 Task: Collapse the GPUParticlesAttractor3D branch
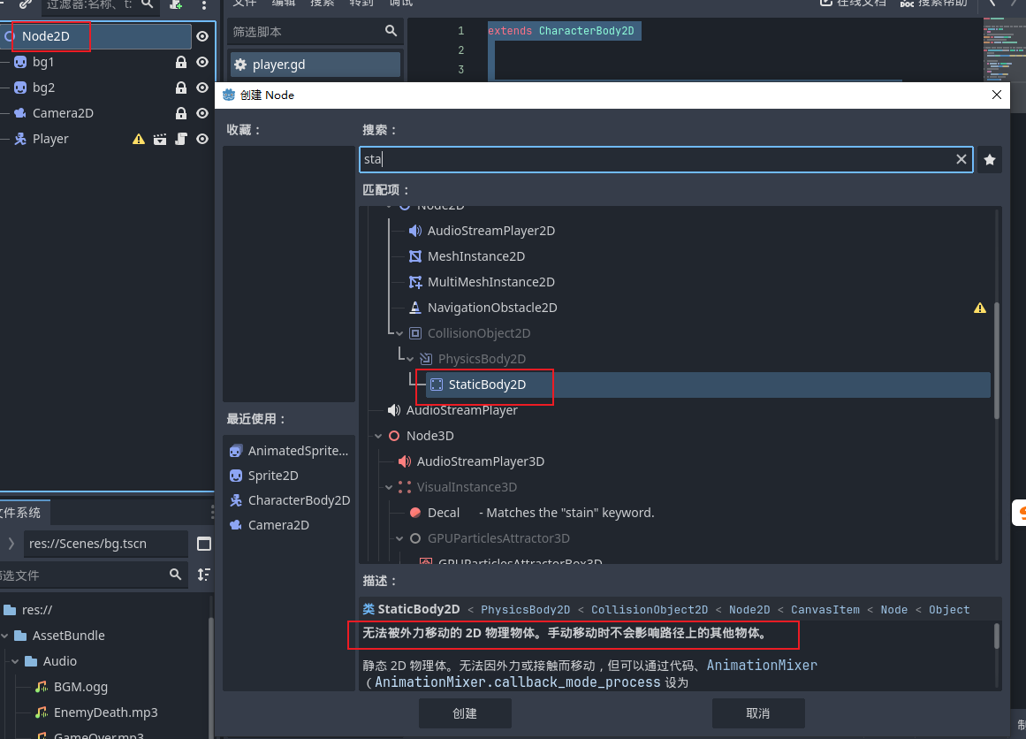pos(399,538)
